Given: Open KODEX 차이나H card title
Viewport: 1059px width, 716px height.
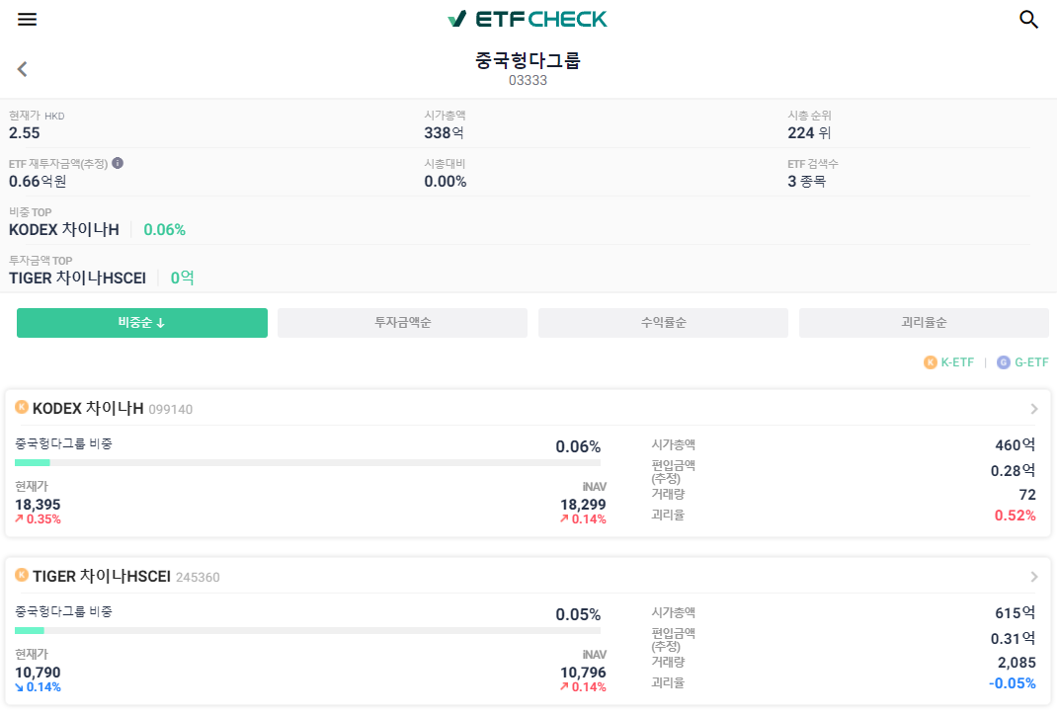Looking at the screenshot, I should tap(88, 409).
